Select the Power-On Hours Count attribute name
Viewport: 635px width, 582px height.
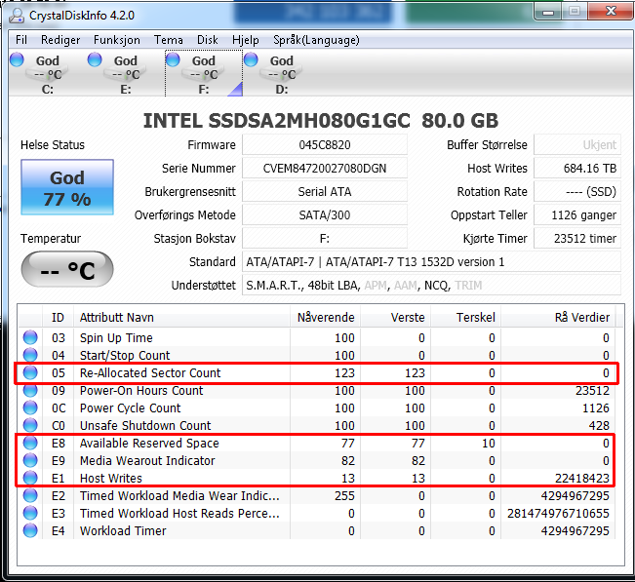point(141,390)
